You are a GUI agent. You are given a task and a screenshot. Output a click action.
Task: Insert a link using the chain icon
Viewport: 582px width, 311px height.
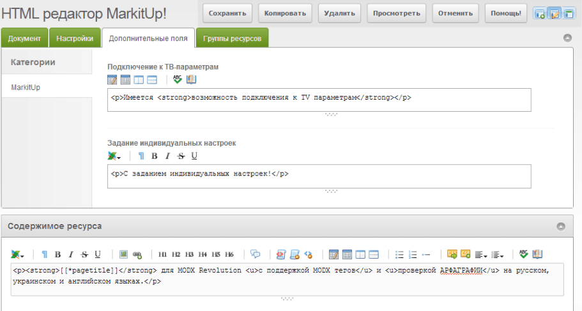click(137, 254)
